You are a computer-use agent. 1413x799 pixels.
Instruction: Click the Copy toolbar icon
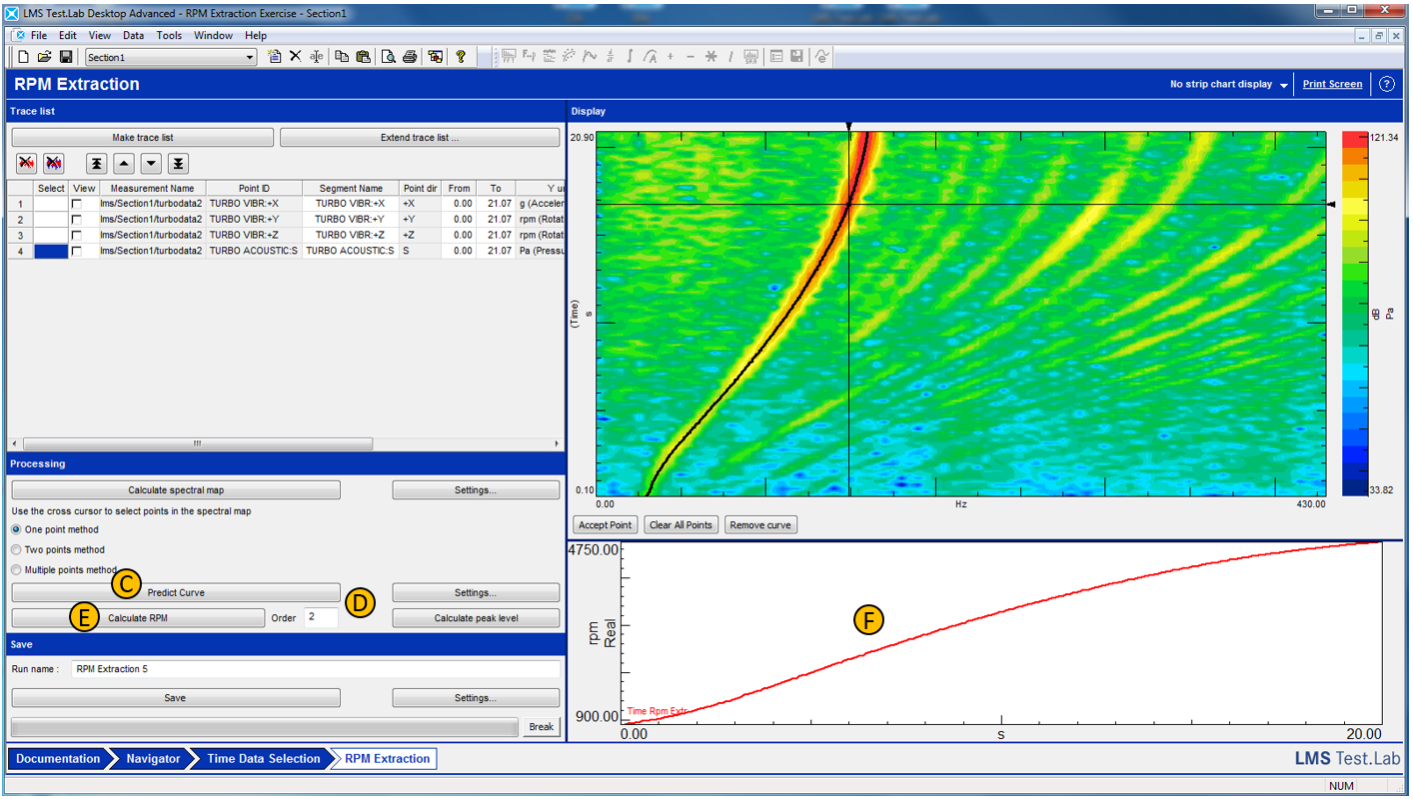coord(342,57)
